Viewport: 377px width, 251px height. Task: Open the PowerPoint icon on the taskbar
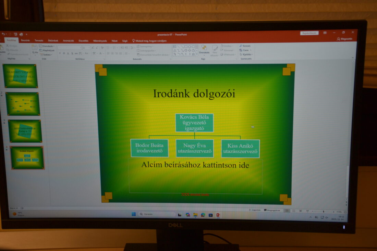pyautogui.click(x=218, y=215)
